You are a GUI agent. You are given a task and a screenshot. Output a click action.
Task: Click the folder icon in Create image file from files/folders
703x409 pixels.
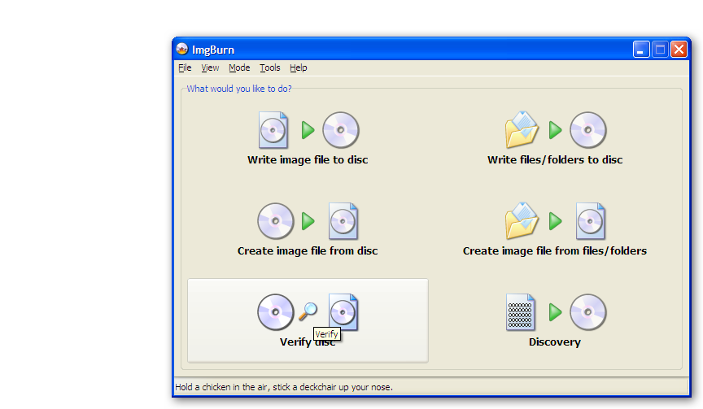(522, 221)
